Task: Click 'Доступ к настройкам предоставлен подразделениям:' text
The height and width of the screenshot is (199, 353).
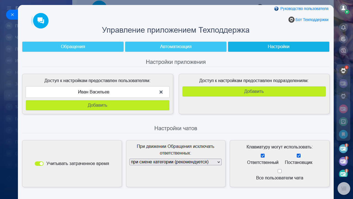Action: [254, 81]
